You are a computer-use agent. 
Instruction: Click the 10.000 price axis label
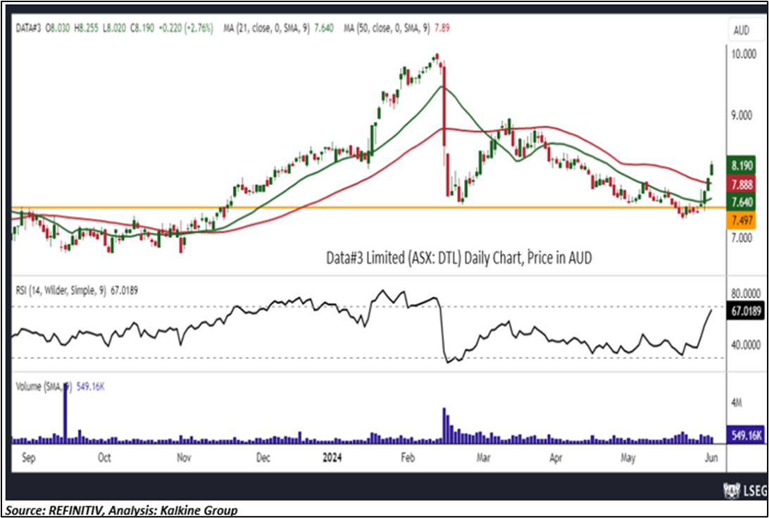tap(744, 54)
